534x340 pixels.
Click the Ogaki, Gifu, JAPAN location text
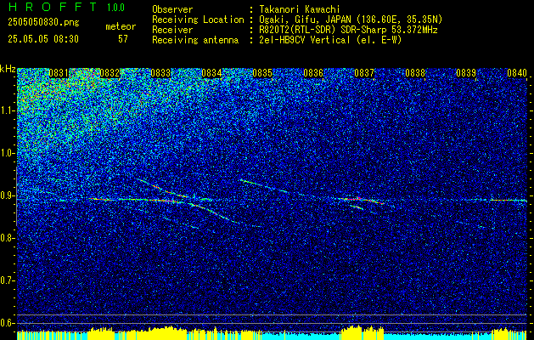point(351,20)
